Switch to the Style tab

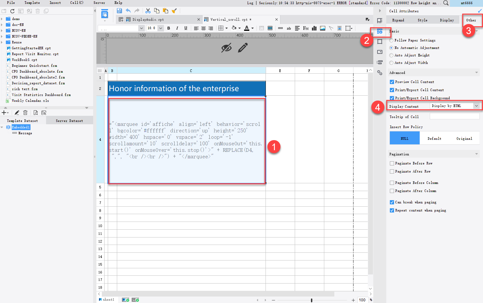(422, 20)
